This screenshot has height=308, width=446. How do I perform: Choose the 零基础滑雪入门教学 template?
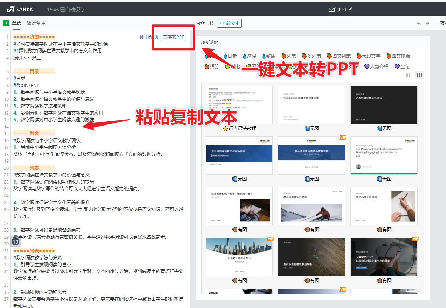[x=311, y=206]
